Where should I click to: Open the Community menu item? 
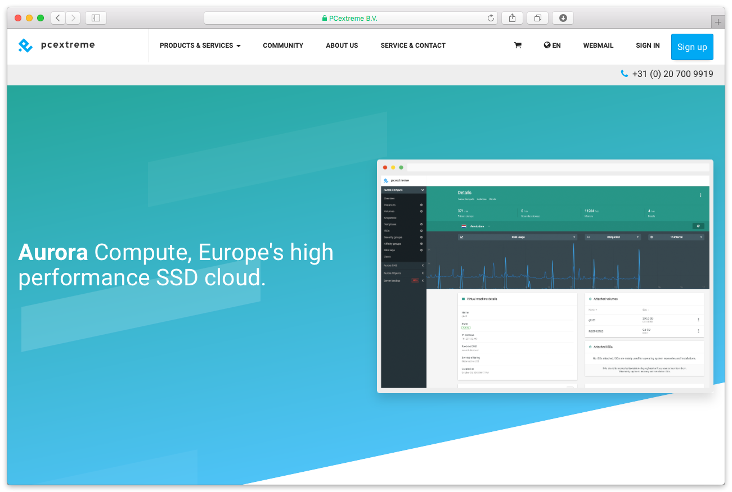[x=283, y=45]
